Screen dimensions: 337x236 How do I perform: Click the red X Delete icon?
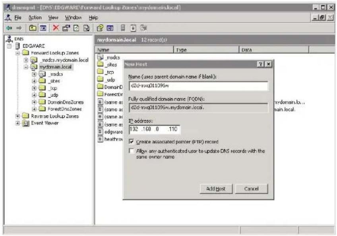(56, 28)
